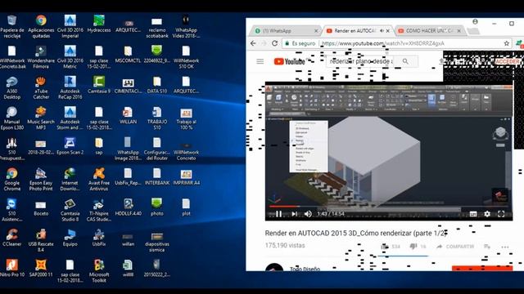Open Nitro Pro 10
Viewport: 524px width, 294px height.
click(x=12, y=269)
